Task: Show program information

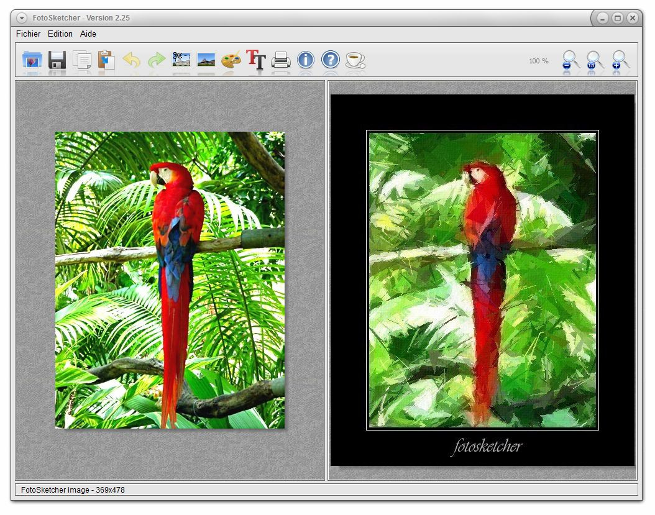Action: tap(305, 60)
